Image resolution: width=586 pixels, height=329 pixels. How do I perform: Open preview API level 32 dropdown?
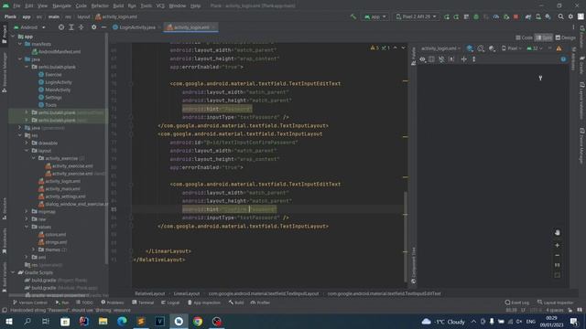click(x=535, y=48)
